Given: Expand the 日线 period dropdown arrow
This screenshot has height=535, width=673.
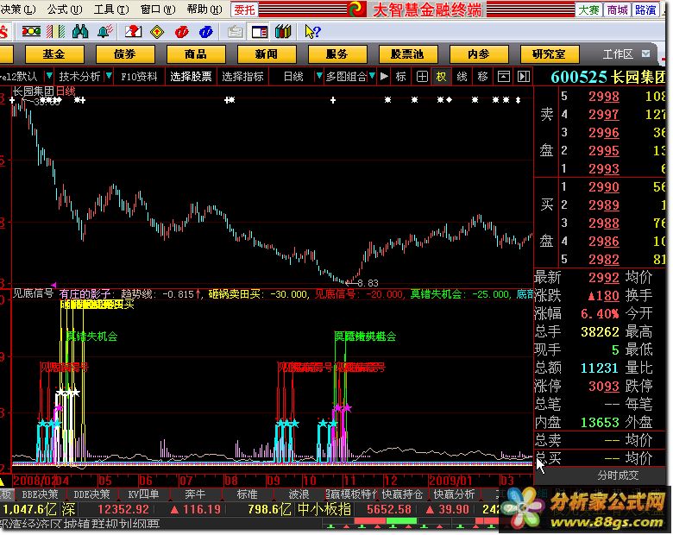Looking at the screenshot, I should pyautogui.click(x=318, y=77).
